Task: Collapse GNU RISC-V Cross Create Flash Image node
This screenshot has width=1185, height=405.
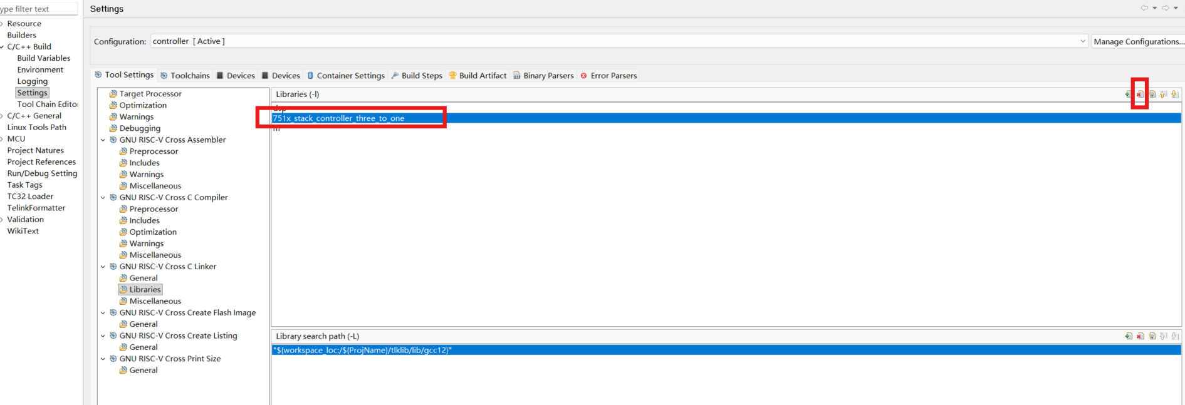Action: (103, 312)
